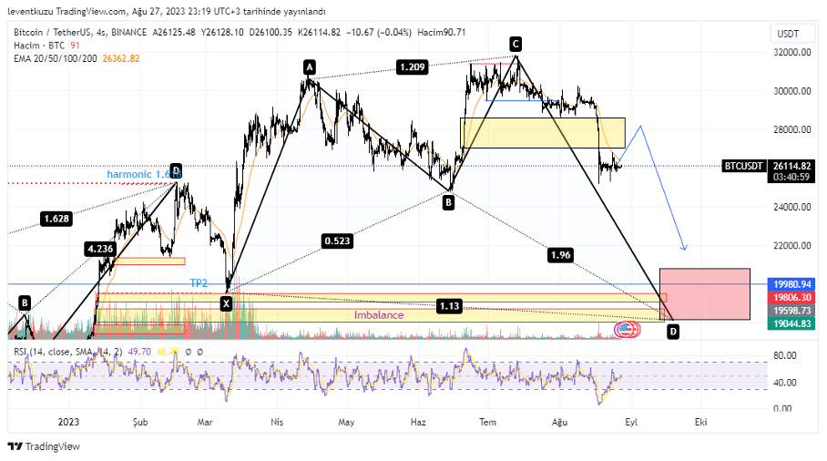Click the point D marker near bottom
This screenshot has height=461, width=827.
click(x=673, y=332)
